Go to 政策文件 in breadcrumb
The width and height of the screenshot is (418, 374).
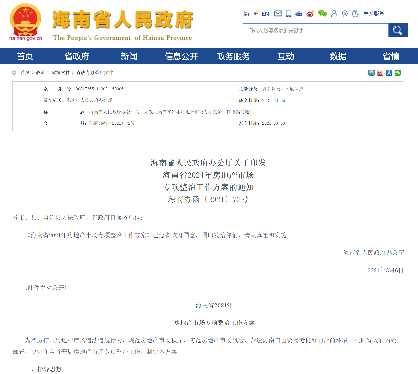60,73
